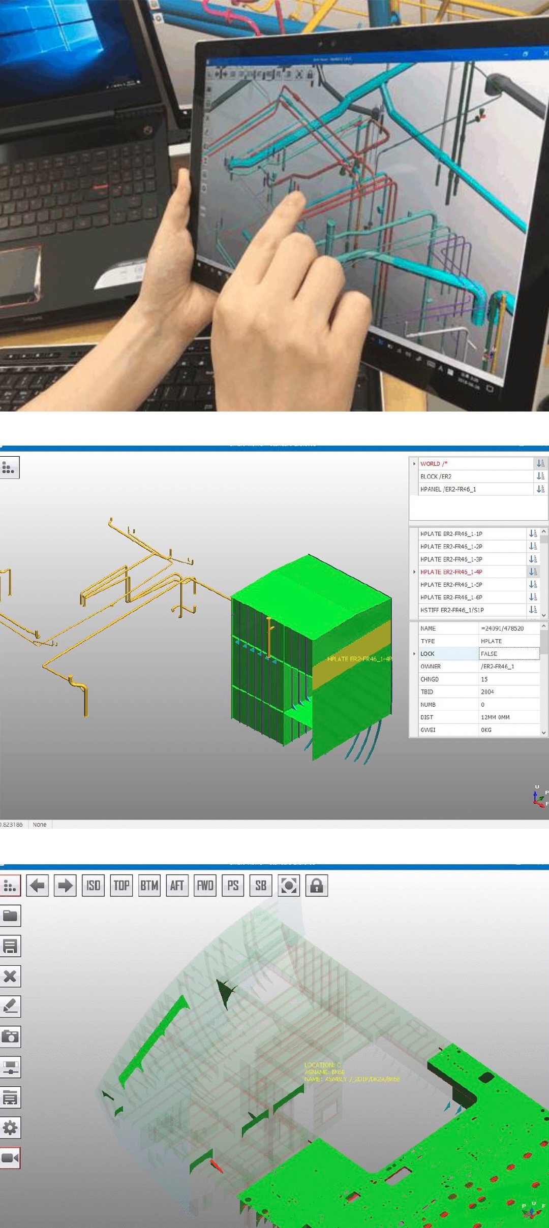Image resolution: width=549 pixels, height=1228 pixels.
Task: Click the forward arrow navigation button
Action: coord(65,886)
